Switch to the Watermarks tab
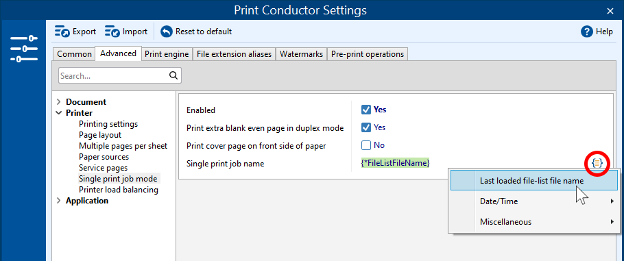Image resolution: width=624 pixels, height=261 pixels. click(301, 54)
